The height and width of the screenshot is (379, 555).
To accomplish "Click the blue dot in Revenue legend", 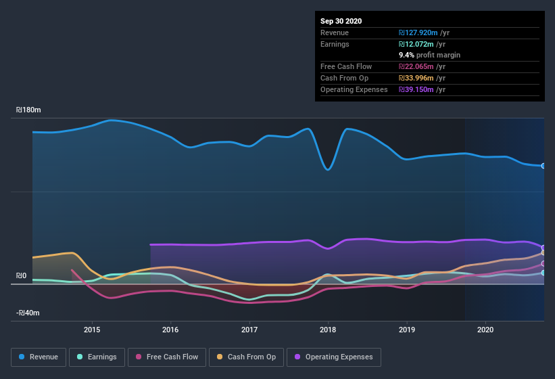I will 22,357.
